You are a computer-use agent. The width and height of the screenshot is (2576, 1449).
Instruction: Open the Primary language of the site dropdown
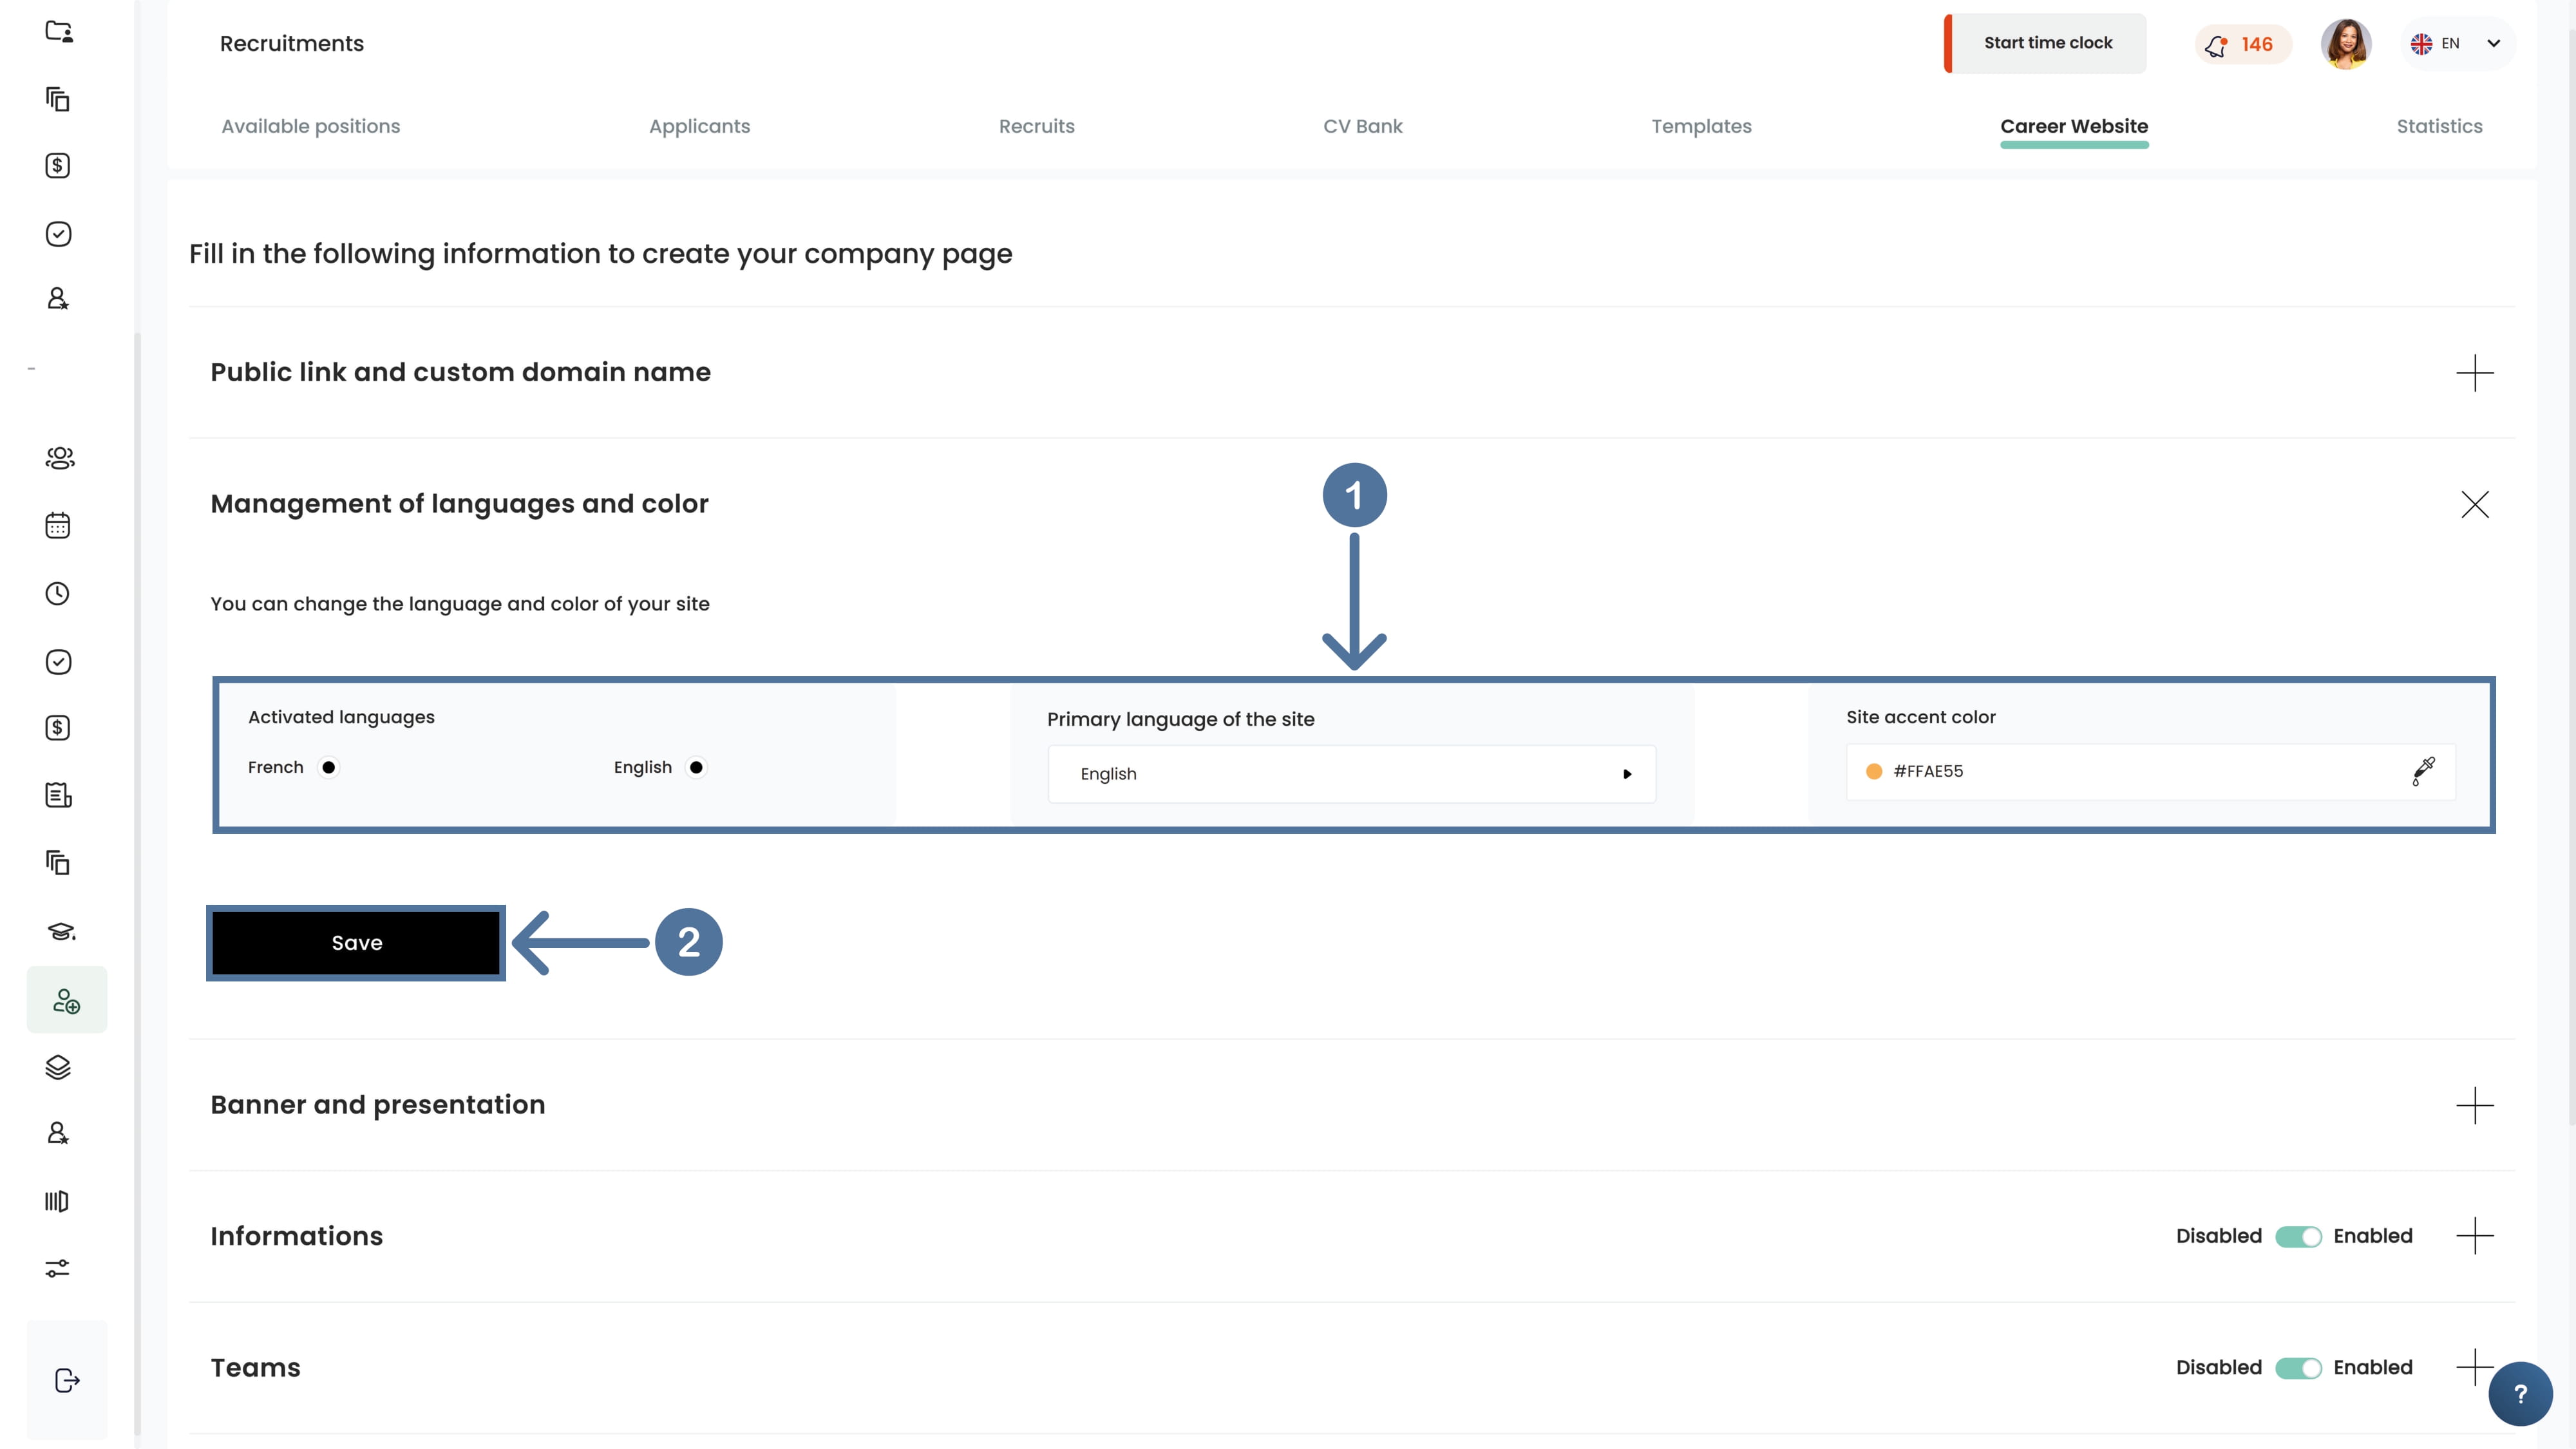click(1352, 774)
